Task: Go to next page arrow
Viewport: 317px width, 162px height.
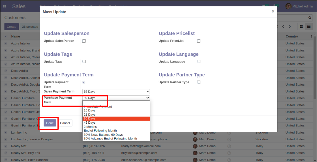Action: point(290,27)
